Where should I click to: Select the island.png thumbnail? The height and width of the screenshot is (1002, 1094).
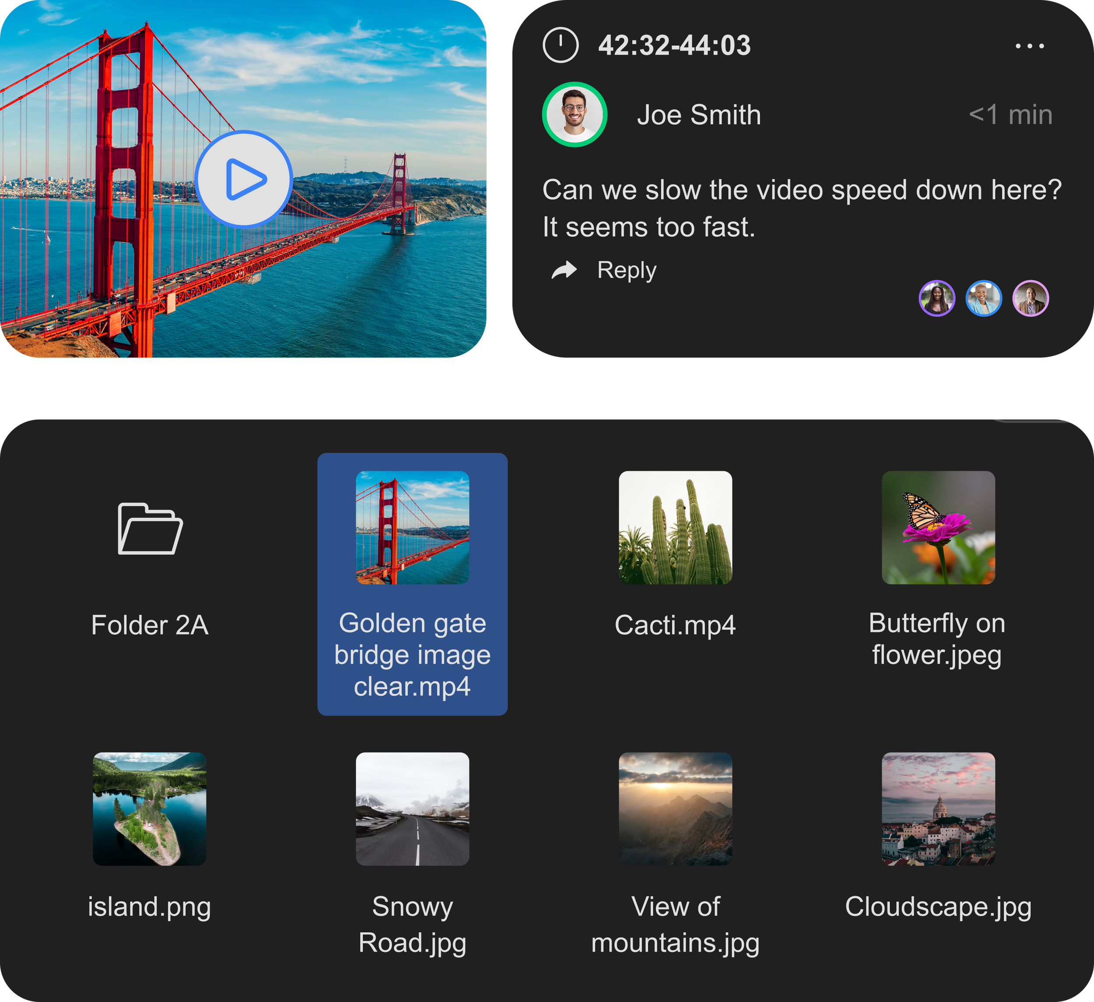[150, 808]
